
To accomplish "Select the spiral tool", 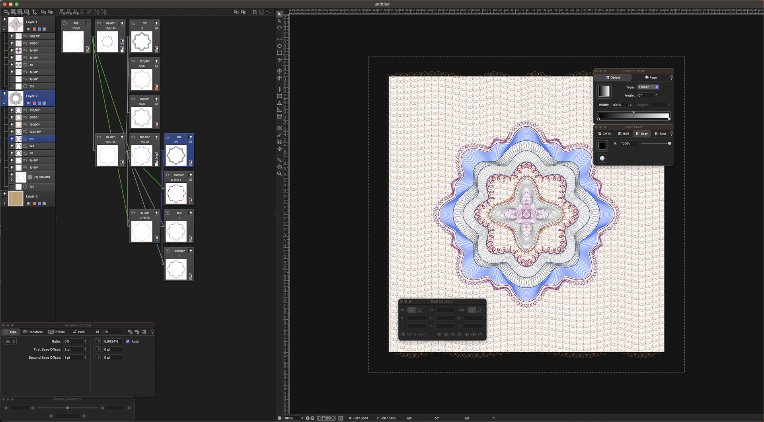I will (279, 60).
